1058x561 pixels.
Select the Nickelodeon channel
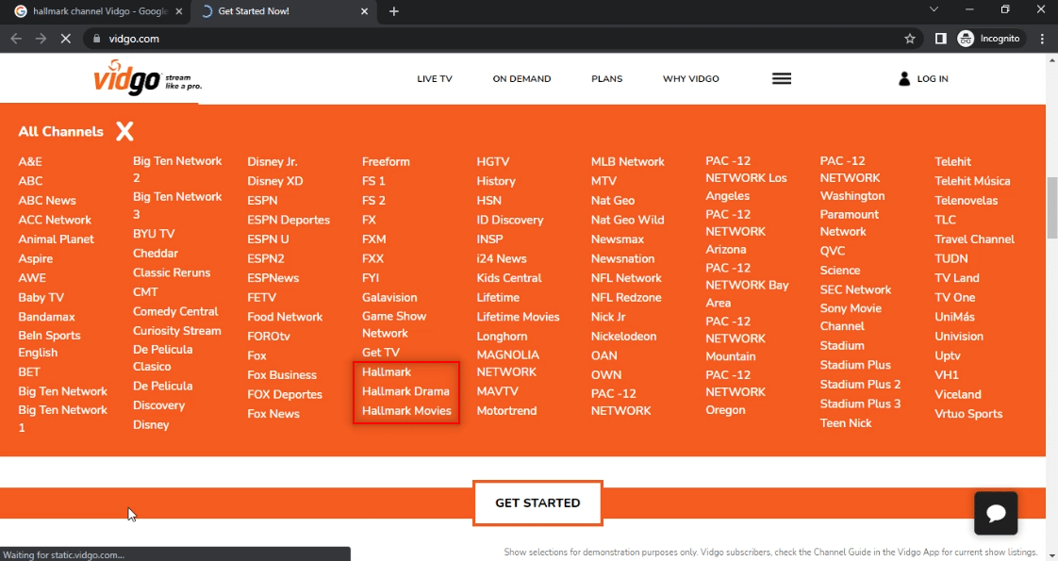[x=623, y=337]
